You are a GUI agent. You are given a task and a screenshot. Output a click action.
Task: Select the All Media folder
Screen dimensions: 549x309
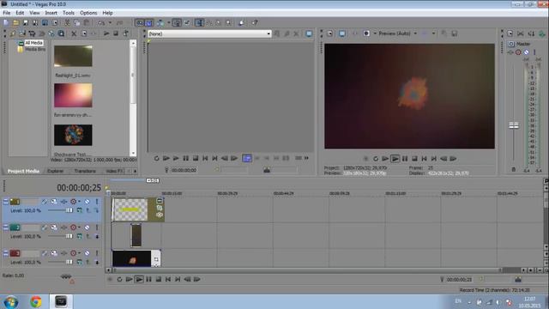(33, 43)
